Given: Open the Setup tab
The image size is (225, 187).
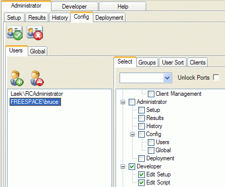Looking at the screenshot, I should 14,18.
